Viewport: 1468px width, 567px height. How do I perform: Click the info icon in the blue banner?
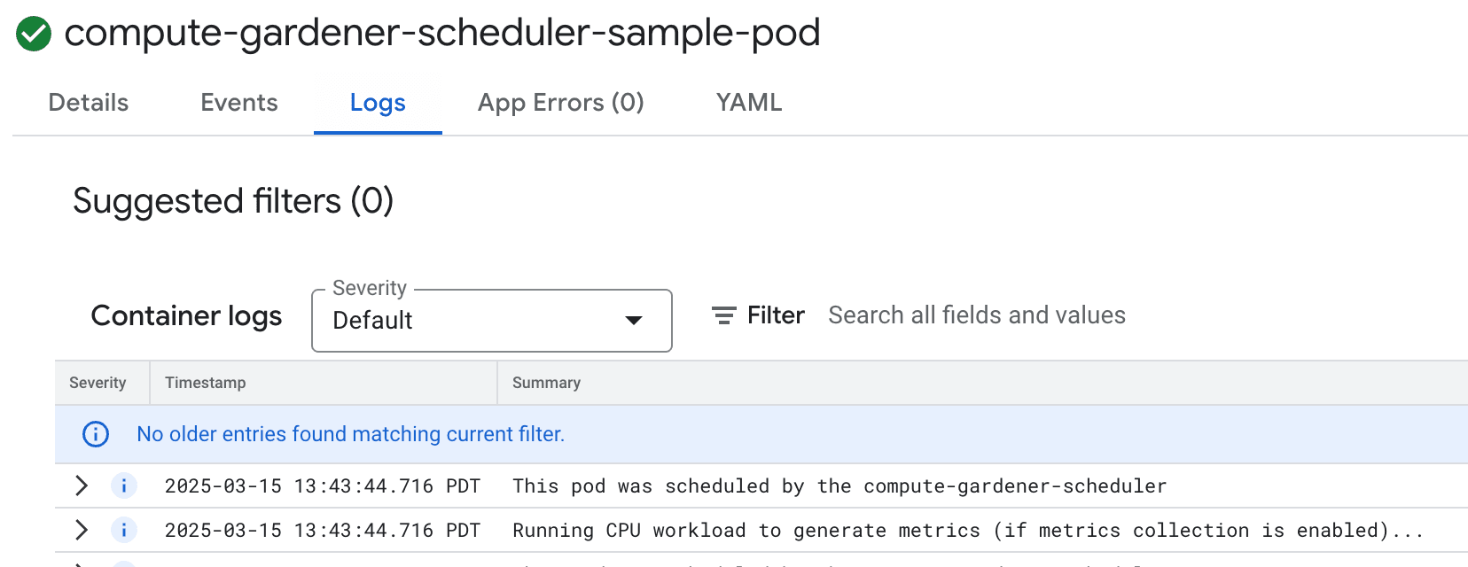pos(95,434)
